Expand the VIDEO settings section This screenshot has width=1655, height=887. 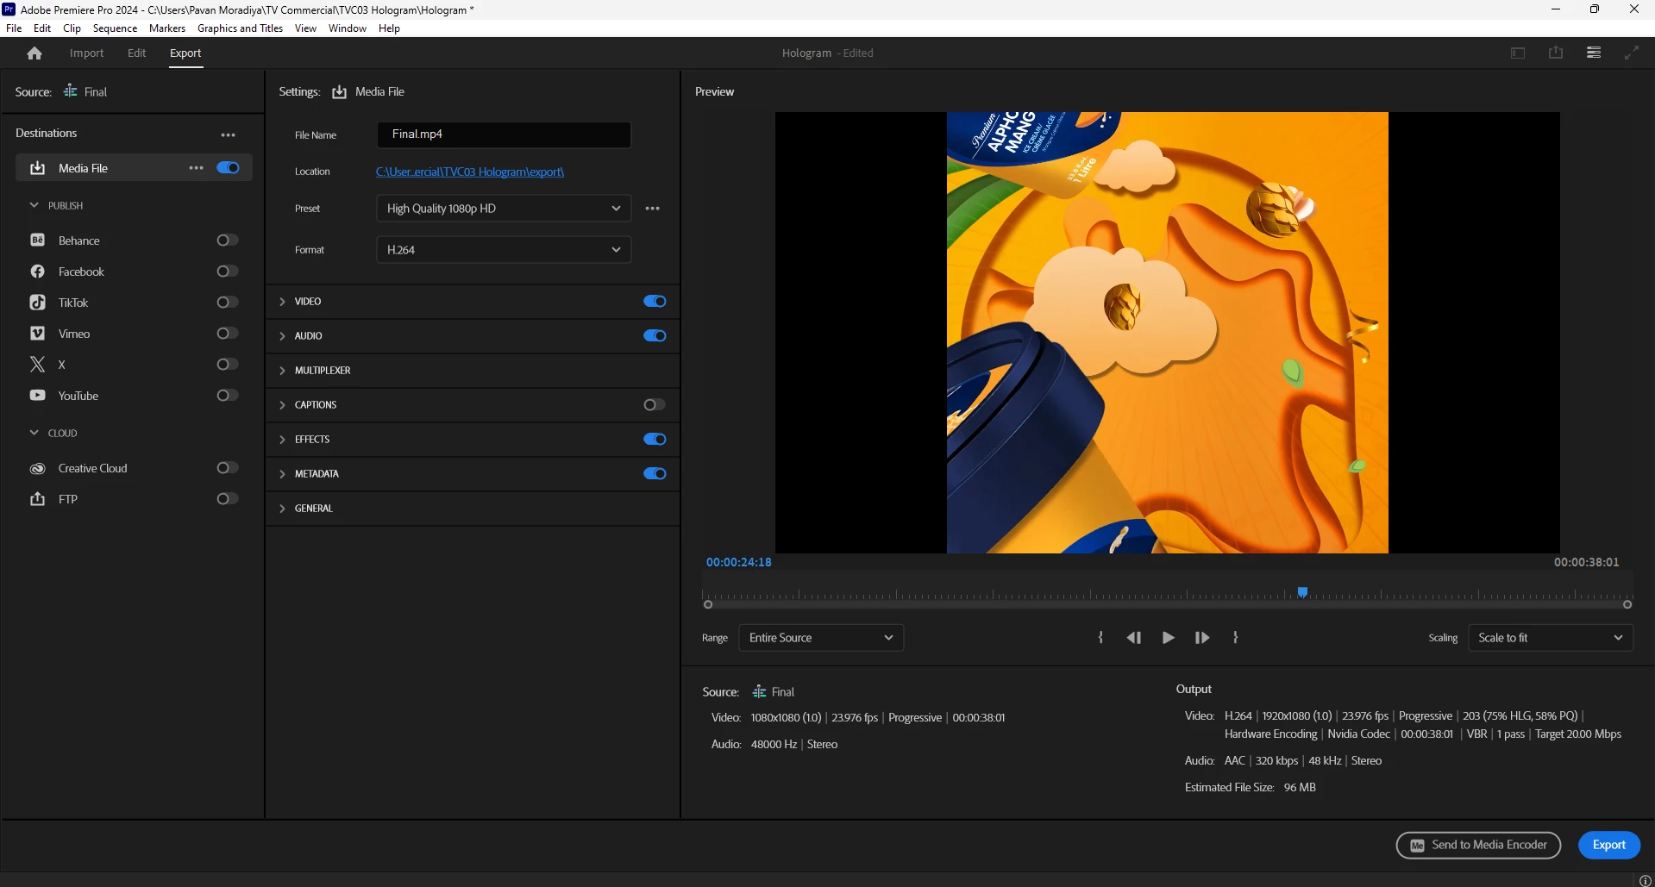[x=282, y=302]
